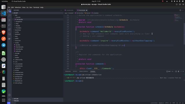
Task: Open the Manage gear in activity bar
Action: point(10,99)
